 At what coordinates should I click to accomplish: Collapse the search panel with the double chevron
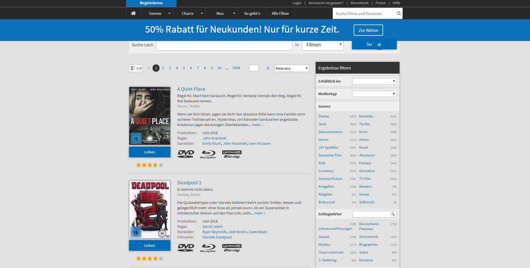coord(379,45)
